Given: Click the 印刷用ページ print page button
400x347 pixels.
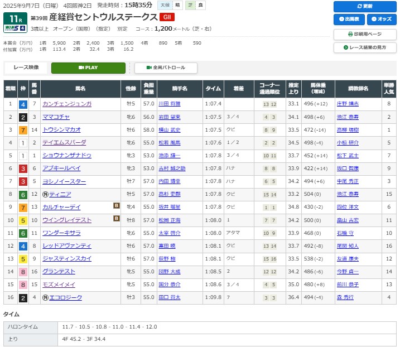Looking at the screenshot, I should click(x=365, y=34).
